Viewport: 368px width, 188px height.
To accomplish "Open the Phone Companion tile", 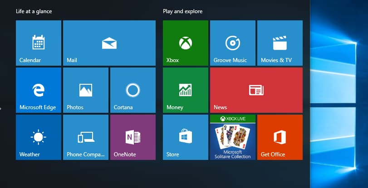I will 86,137.
